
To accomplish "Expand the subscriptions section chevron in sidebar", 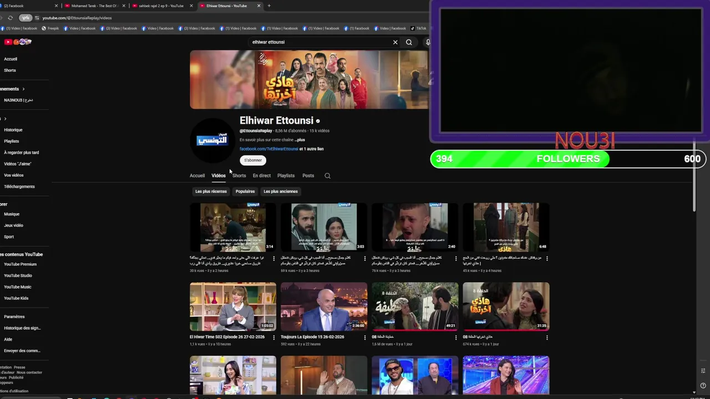I will 23,89.
